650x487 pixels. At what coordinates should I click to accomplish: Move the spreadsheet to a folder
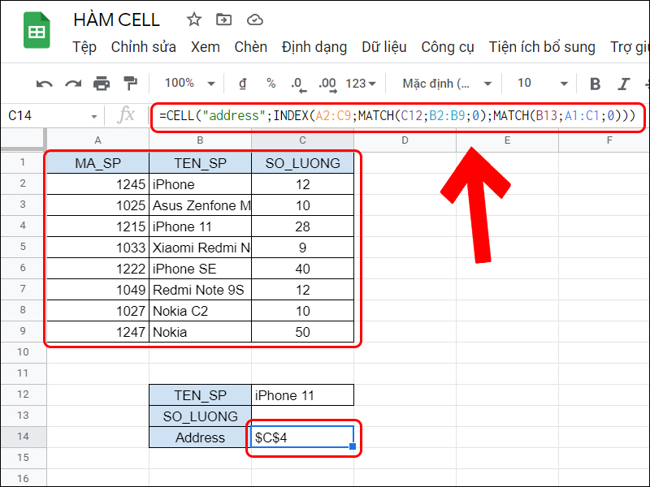pos(223,19)
